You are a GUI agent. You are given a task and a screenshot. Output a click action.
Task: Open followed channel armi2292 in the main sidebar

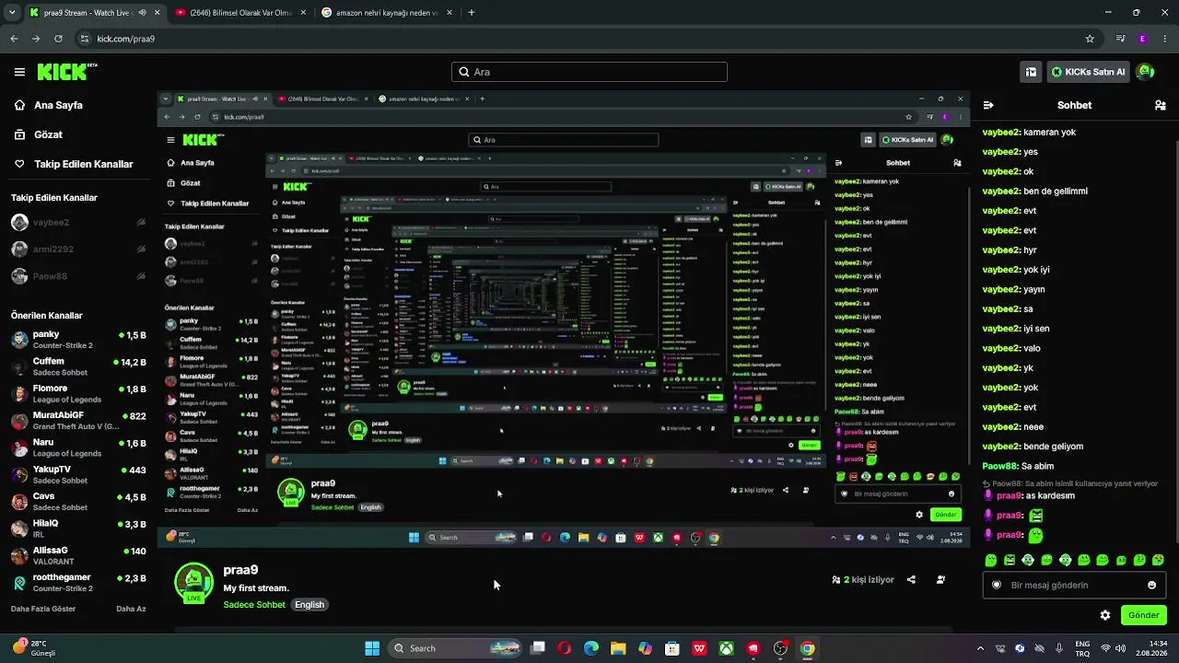(78, 249)
